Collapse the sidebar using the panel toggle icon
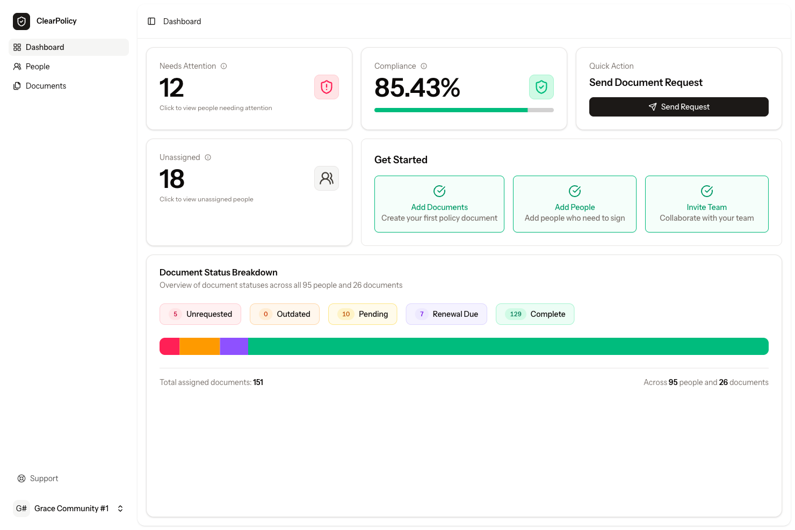Viewport: 795px width, 530px height. [x=151, y=21]
